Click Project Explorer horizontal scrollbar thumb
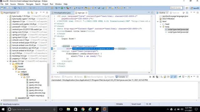This screenshot has height=112, width=200. pos(10,100)
